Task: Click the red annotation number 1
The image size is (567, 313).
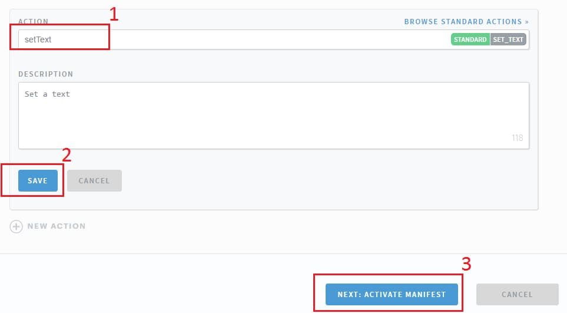Action: point(114,14)
